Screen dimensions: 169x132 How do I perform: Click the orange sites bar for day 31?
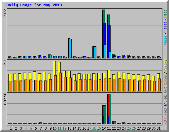(x=159, y=85)
